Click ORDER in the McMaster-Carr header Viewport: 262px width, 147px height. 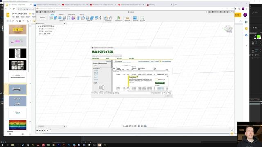[x=108, y=58]
